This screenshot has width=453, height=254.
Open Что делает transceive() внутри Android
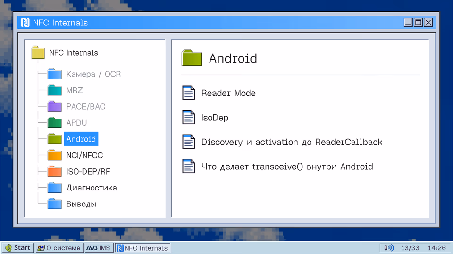(x=287, y=167)
